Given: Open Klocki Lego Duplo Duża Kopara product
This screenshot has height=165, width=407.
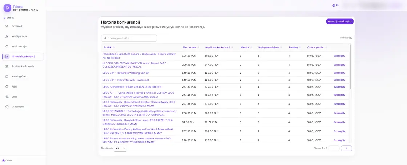Looking at the screenshot, I should [x=139, y=56].
